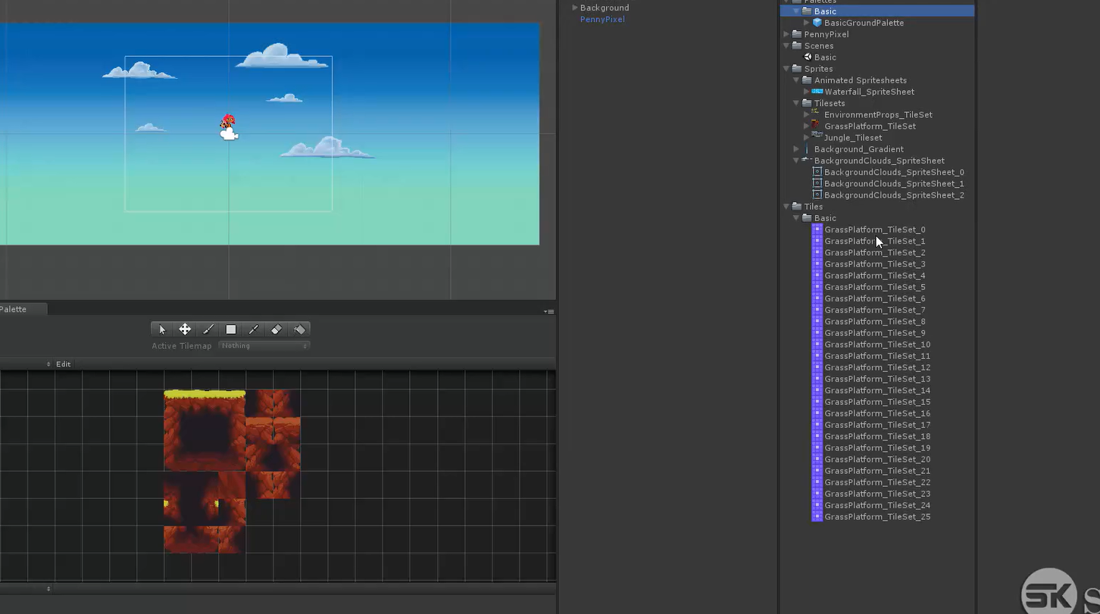Collapse the Tiles folder arrow
1100x614 pixels.
point(786,207)
